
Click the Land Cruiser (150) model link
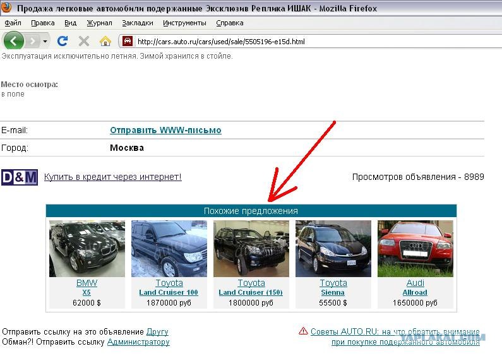(251, 293)
